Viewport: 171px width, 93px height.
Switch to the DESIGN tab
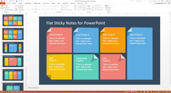(20, 3)
